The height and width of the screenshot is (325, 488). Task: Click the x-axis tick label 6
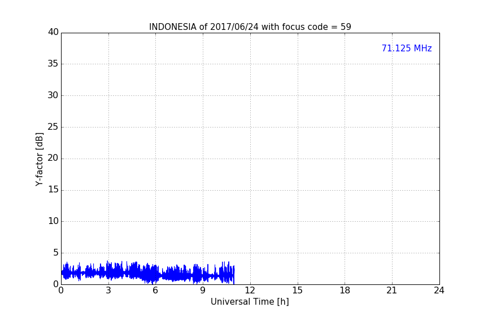(x=155, y=291)
